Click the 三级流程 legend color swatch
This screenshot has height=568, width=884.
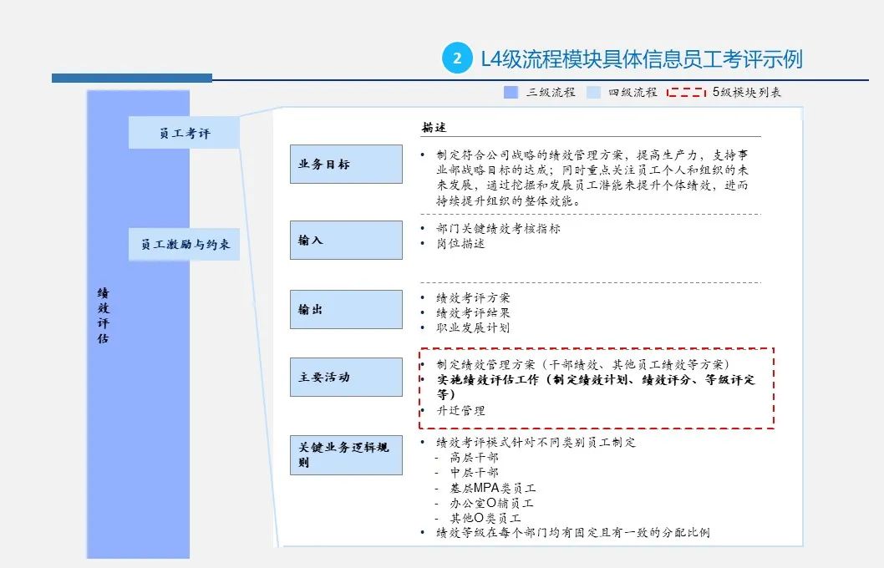click(x=511, y=93)
